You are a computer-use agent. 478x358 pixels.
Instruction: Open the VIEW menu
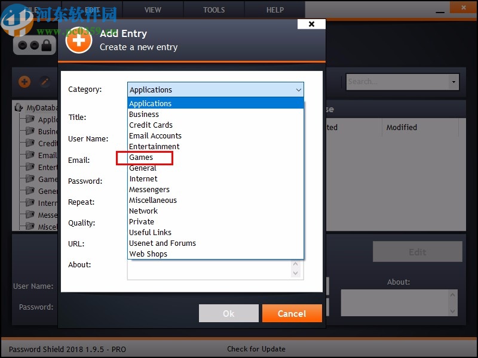click(153, 10)
